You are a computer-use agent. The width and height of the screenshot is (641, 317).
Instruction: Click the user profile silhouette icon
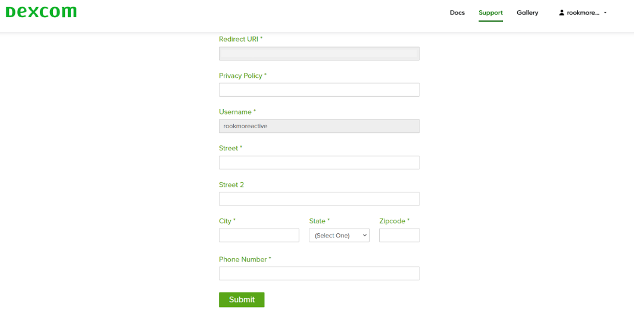(x=561, y=12)
